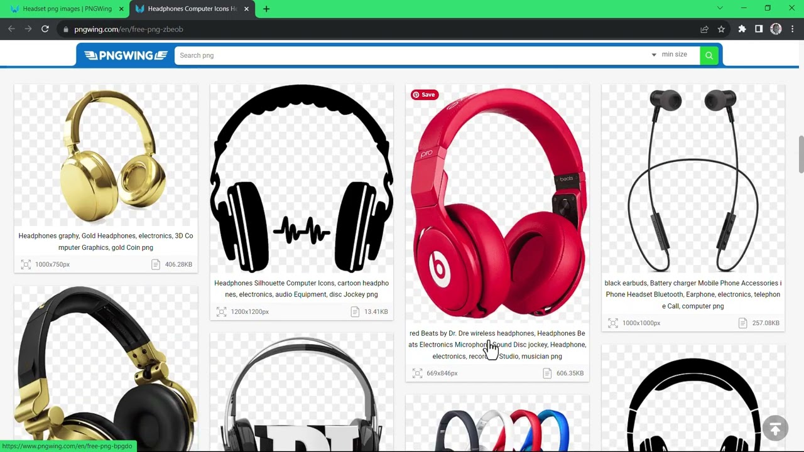Bookmark this page with star icon

(721, 29)
